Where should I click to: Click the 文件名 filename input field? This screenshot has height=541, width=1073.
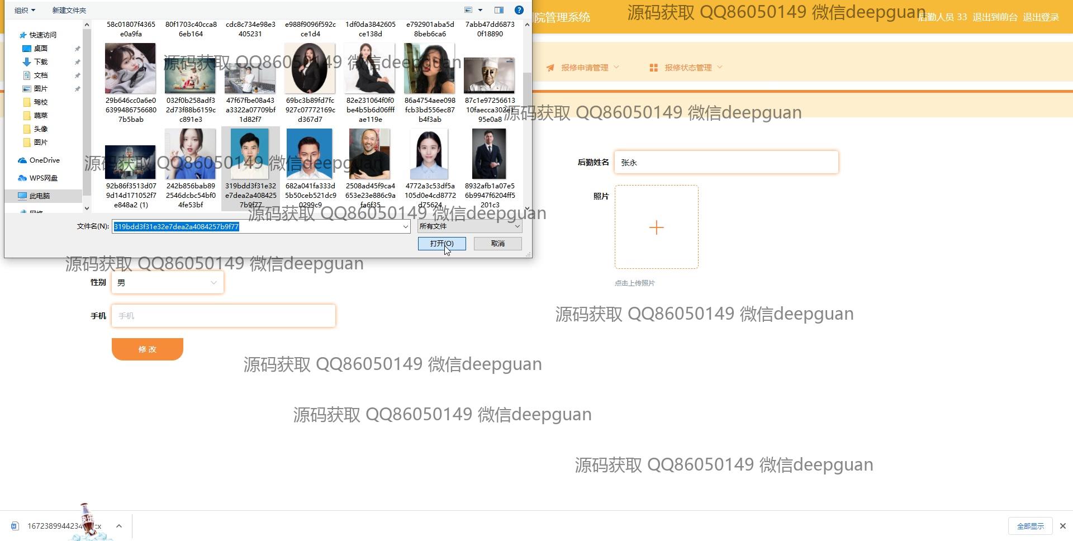click(257, 226)
